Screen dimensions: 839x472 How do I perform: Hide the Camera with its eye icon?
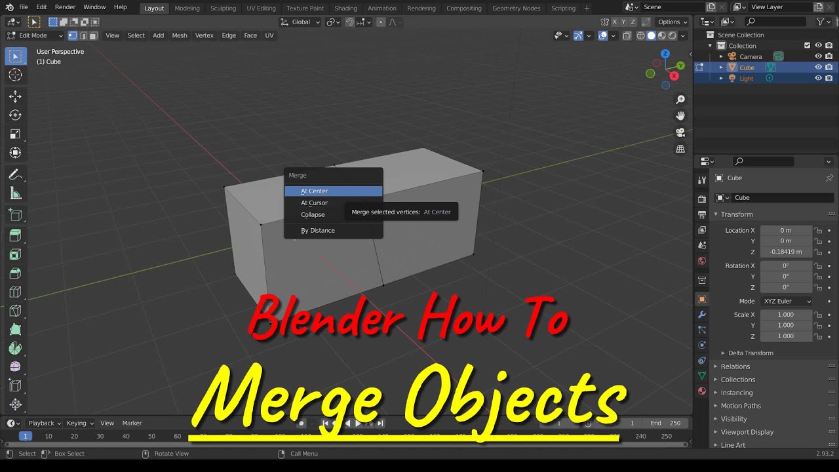pos(818,56)
